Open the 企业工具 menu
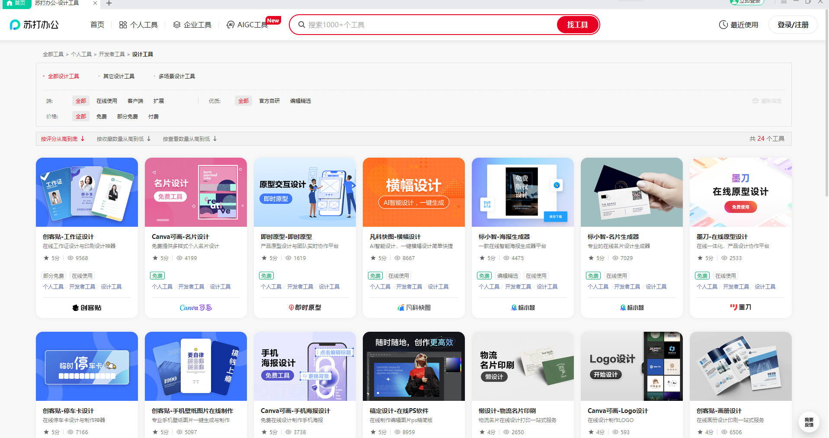Image resolution: width=829 pixels, height=438 pixels. pos(192,25)
